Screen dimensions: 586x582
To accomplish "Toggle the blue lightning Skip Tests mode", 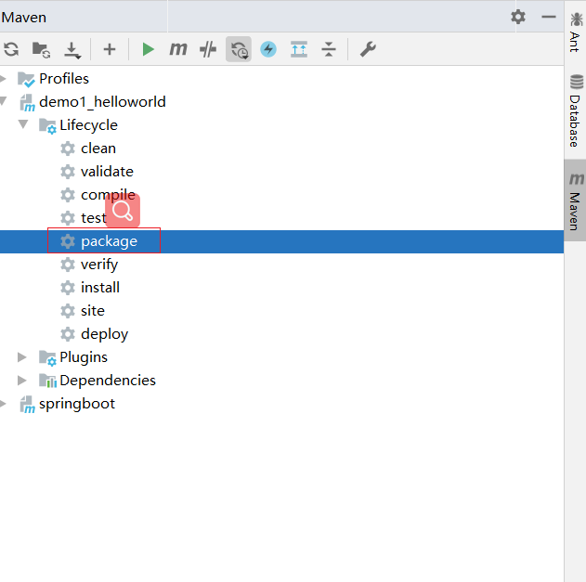I will click(268, 49).
